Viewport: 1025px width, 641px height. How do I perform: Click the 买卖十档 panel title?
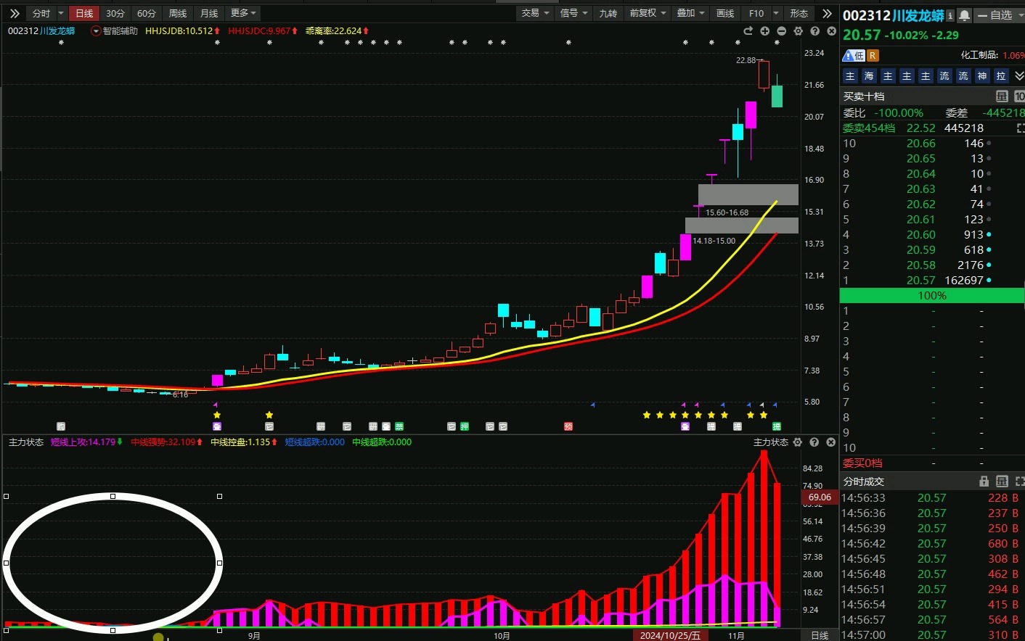click(x=863, y=96)
